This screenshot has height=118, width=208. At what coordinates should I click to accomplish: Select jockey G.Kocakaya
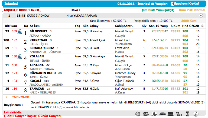tap(97, 56)
